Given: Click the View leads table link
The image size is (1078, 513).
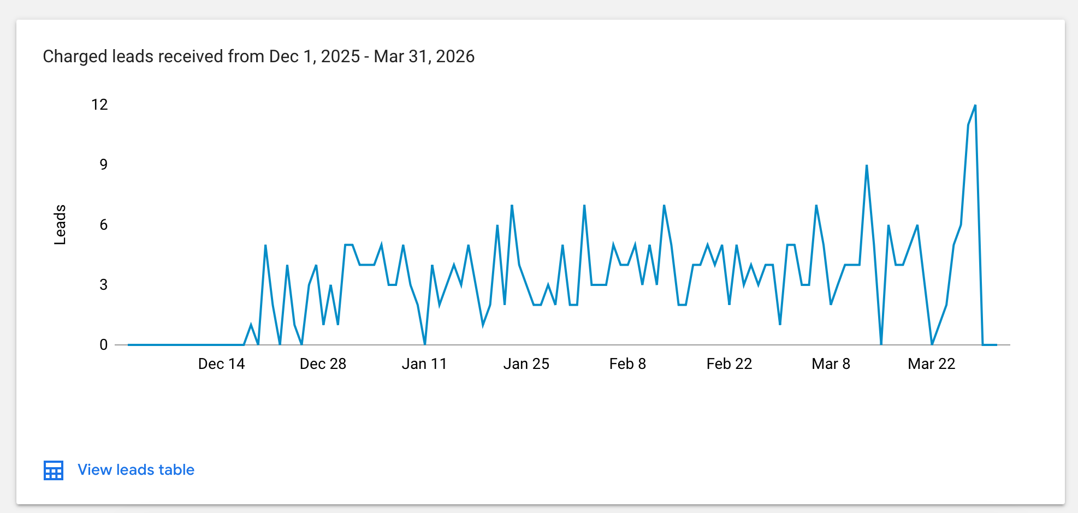Looking at the screenshot, I should [x=135, y=470].
